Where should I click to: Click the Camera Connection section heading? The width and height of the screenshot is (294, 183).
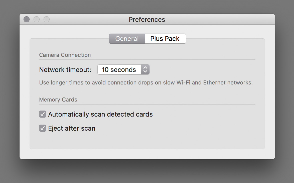tap(65, 55)
